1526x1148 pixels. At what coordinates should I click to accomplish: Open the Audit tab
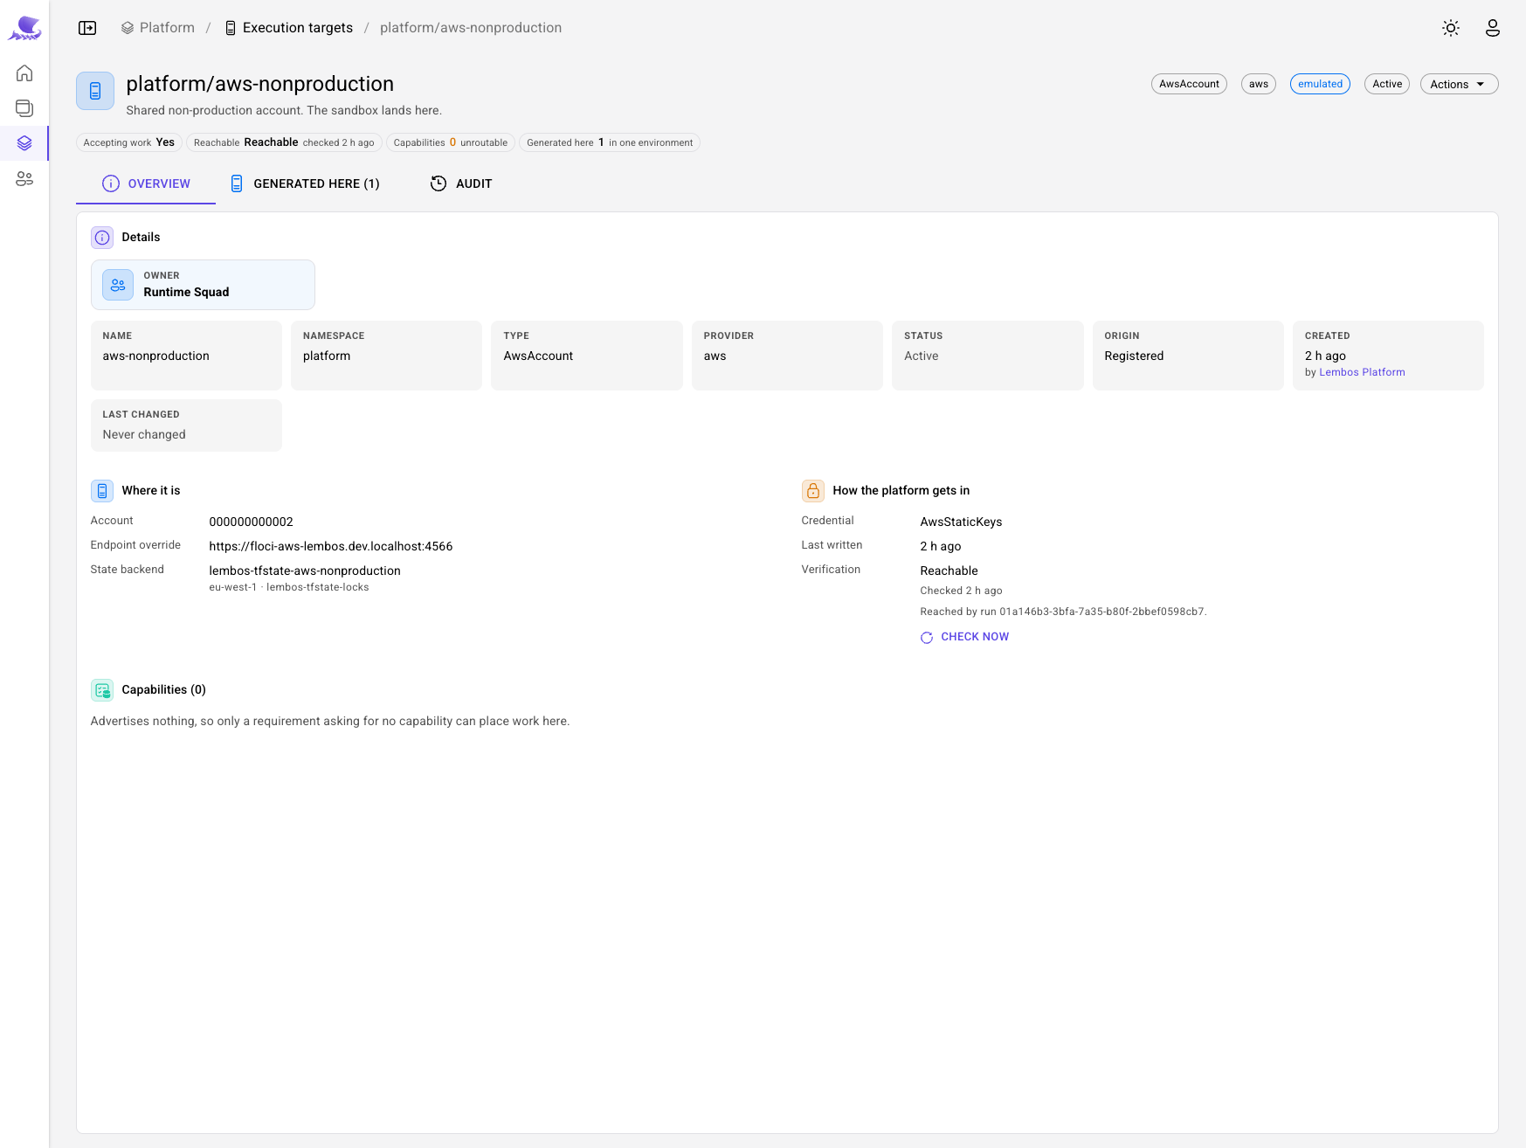point(461,183)
